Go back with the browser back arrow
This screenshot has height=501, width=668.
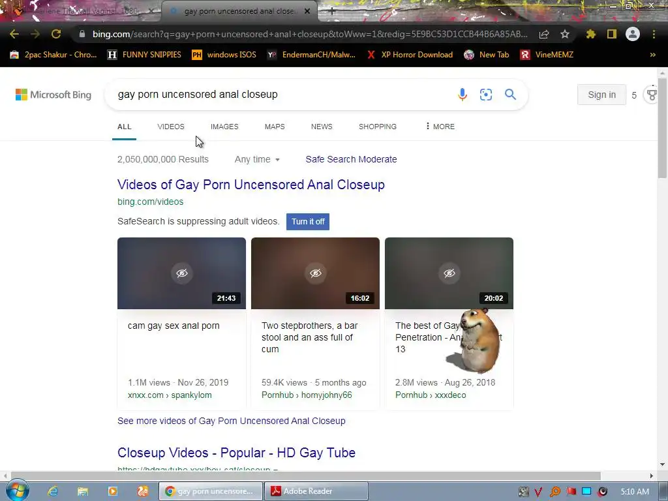[x=14, y=34]
